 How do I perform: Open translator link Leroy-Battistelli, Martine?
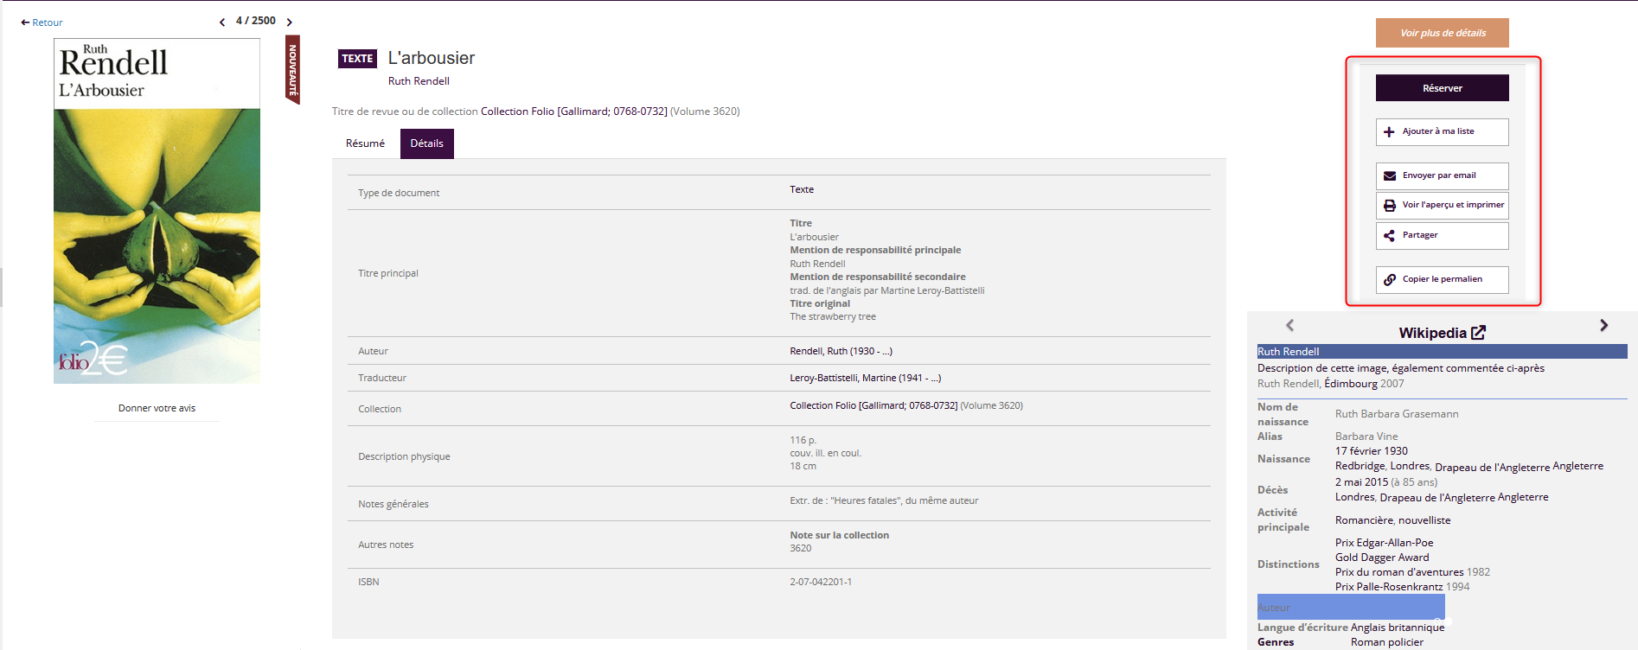865,378
